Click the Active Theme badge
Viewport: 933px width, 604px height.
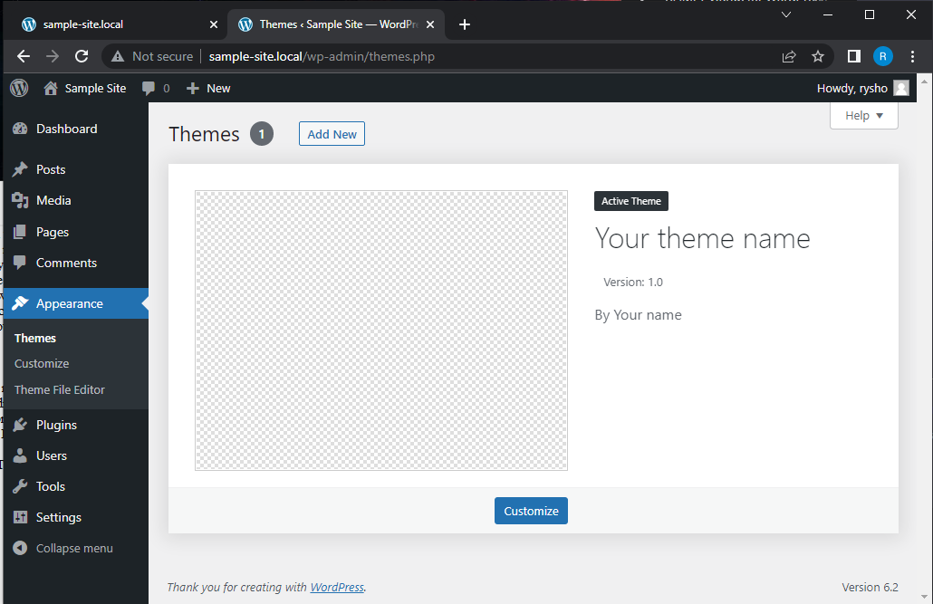coord(630,201)
